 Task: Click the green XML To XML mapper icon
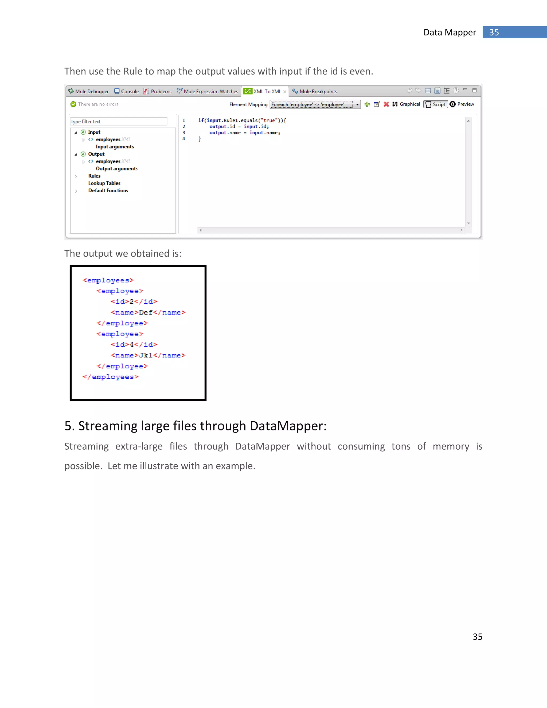[248, 91]
